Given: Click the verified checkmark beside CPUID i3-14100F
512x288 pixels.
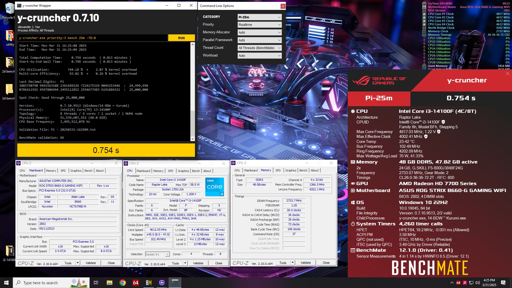Looking at the screenshot, I should [443, 122].
